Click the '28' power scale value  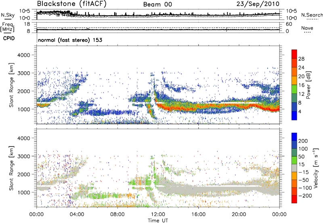(301, 59)
